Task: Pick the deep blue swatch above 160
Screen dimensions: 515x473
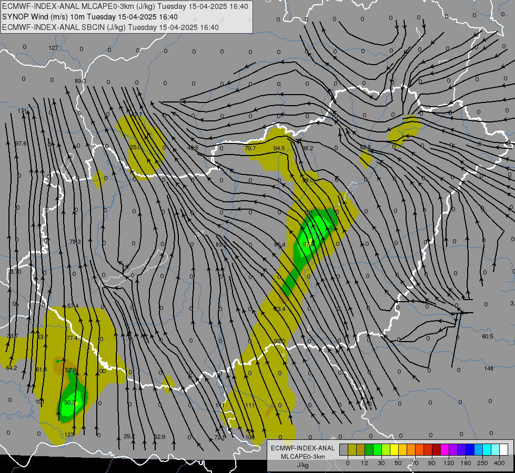Action: (x=470, y=450)
